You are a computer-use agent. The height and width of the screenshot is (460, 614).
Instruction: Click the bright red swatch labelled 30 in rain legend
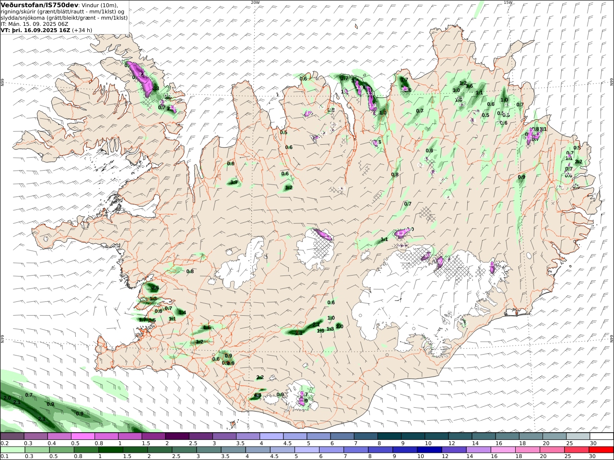602,450
